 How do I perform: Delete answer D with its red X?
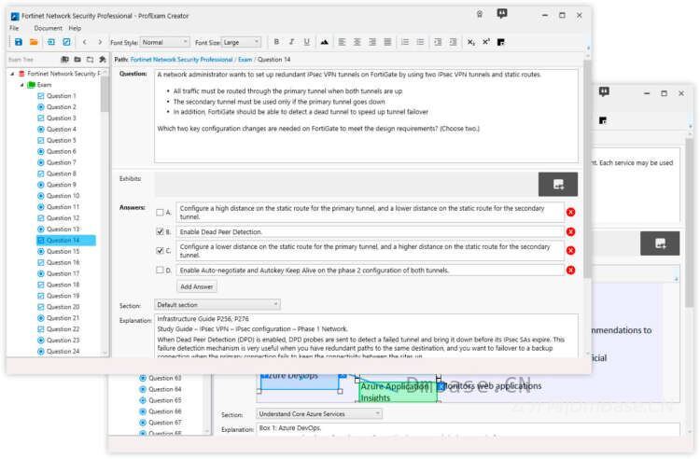[570, 271]
